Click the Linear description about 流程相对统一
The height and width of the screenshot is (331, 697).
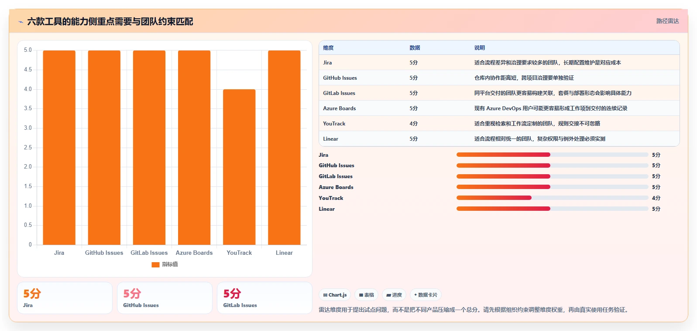click(x=540, y=139)
